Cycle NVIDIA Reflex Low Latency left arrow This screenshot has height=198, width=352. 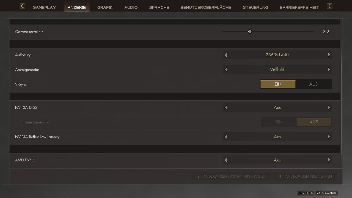coord(226,137)
